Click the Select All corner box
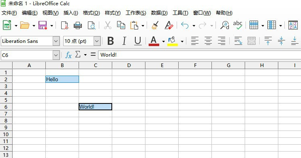 (6, 65)
